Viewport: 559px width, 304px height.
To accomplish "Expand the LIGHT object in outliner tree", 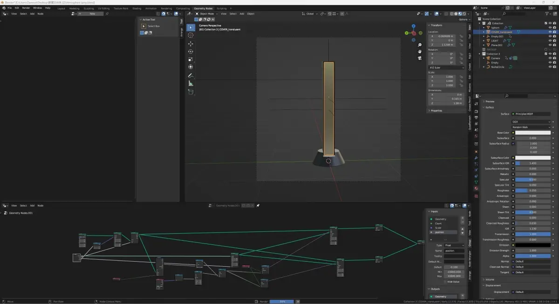I will (x=484, y=41).
